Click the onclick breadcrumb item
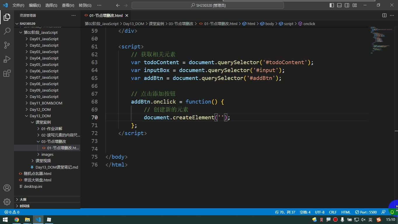Viewport: 398px width, 224px height. pyautogui.click(x=309, y=24)
